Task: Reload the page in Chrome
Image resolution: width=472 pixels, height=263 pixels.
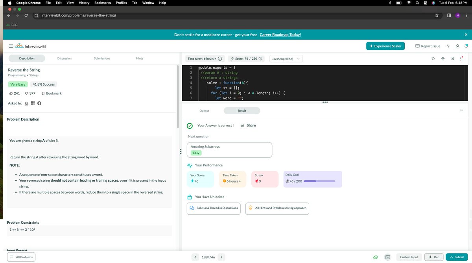Action: [x=26, y=15]
